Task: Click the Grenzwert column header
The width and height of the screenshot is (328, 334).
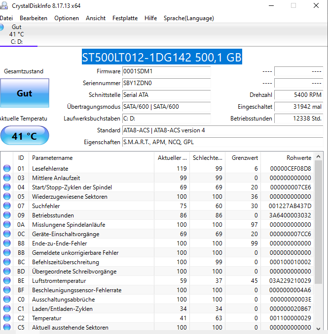Action: pos(243,158)
